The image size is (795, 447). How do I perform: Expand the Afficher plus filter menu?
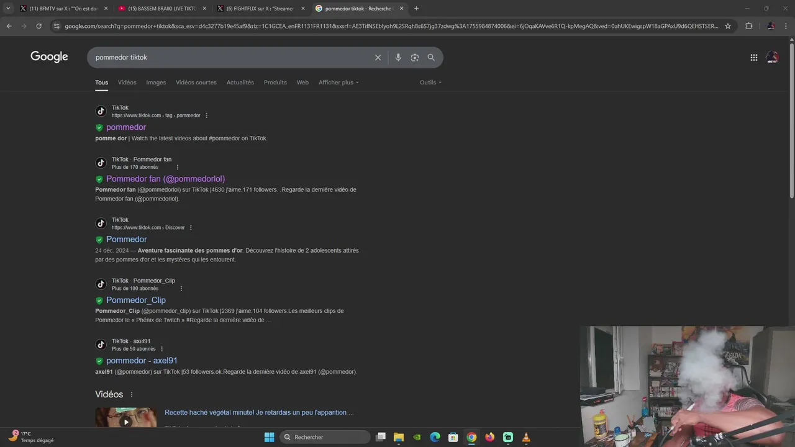click(x=338, y=83)
